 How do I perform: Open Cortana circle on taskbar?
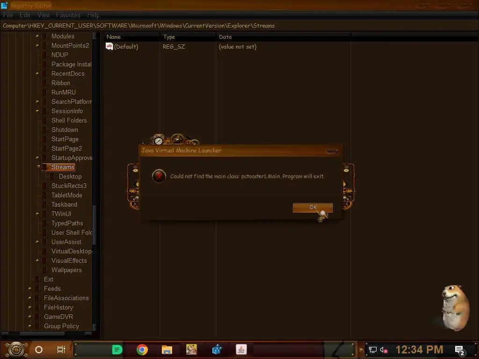[x=39, y=350]
